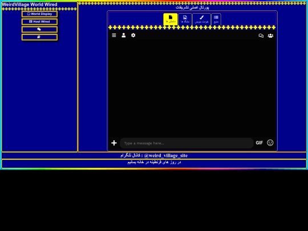This screenshot has width=308, height=231.
Task: Click the @weird_village_site Telegram text
Action: pos(166,156)
